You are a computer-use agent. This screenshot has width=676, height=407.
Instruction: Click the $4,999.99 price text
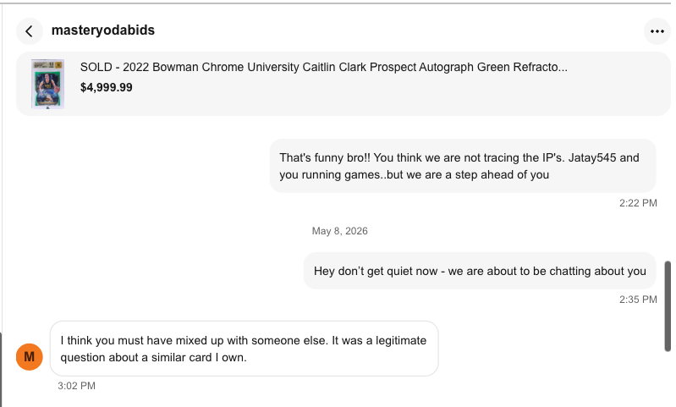[x=106, y=87]
